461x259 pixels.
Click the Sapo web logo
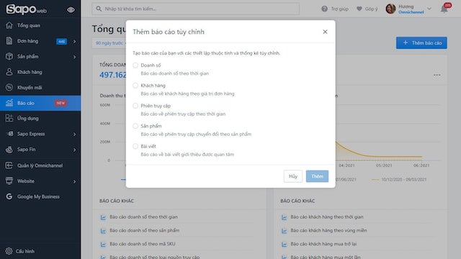pos(26,9)
